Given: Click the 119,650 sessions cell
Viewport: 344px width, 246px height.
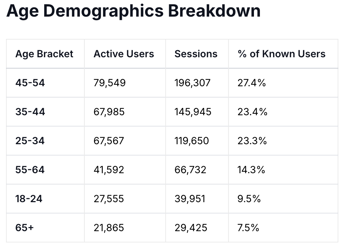Looking at the screenshot, I should point(192,141).
